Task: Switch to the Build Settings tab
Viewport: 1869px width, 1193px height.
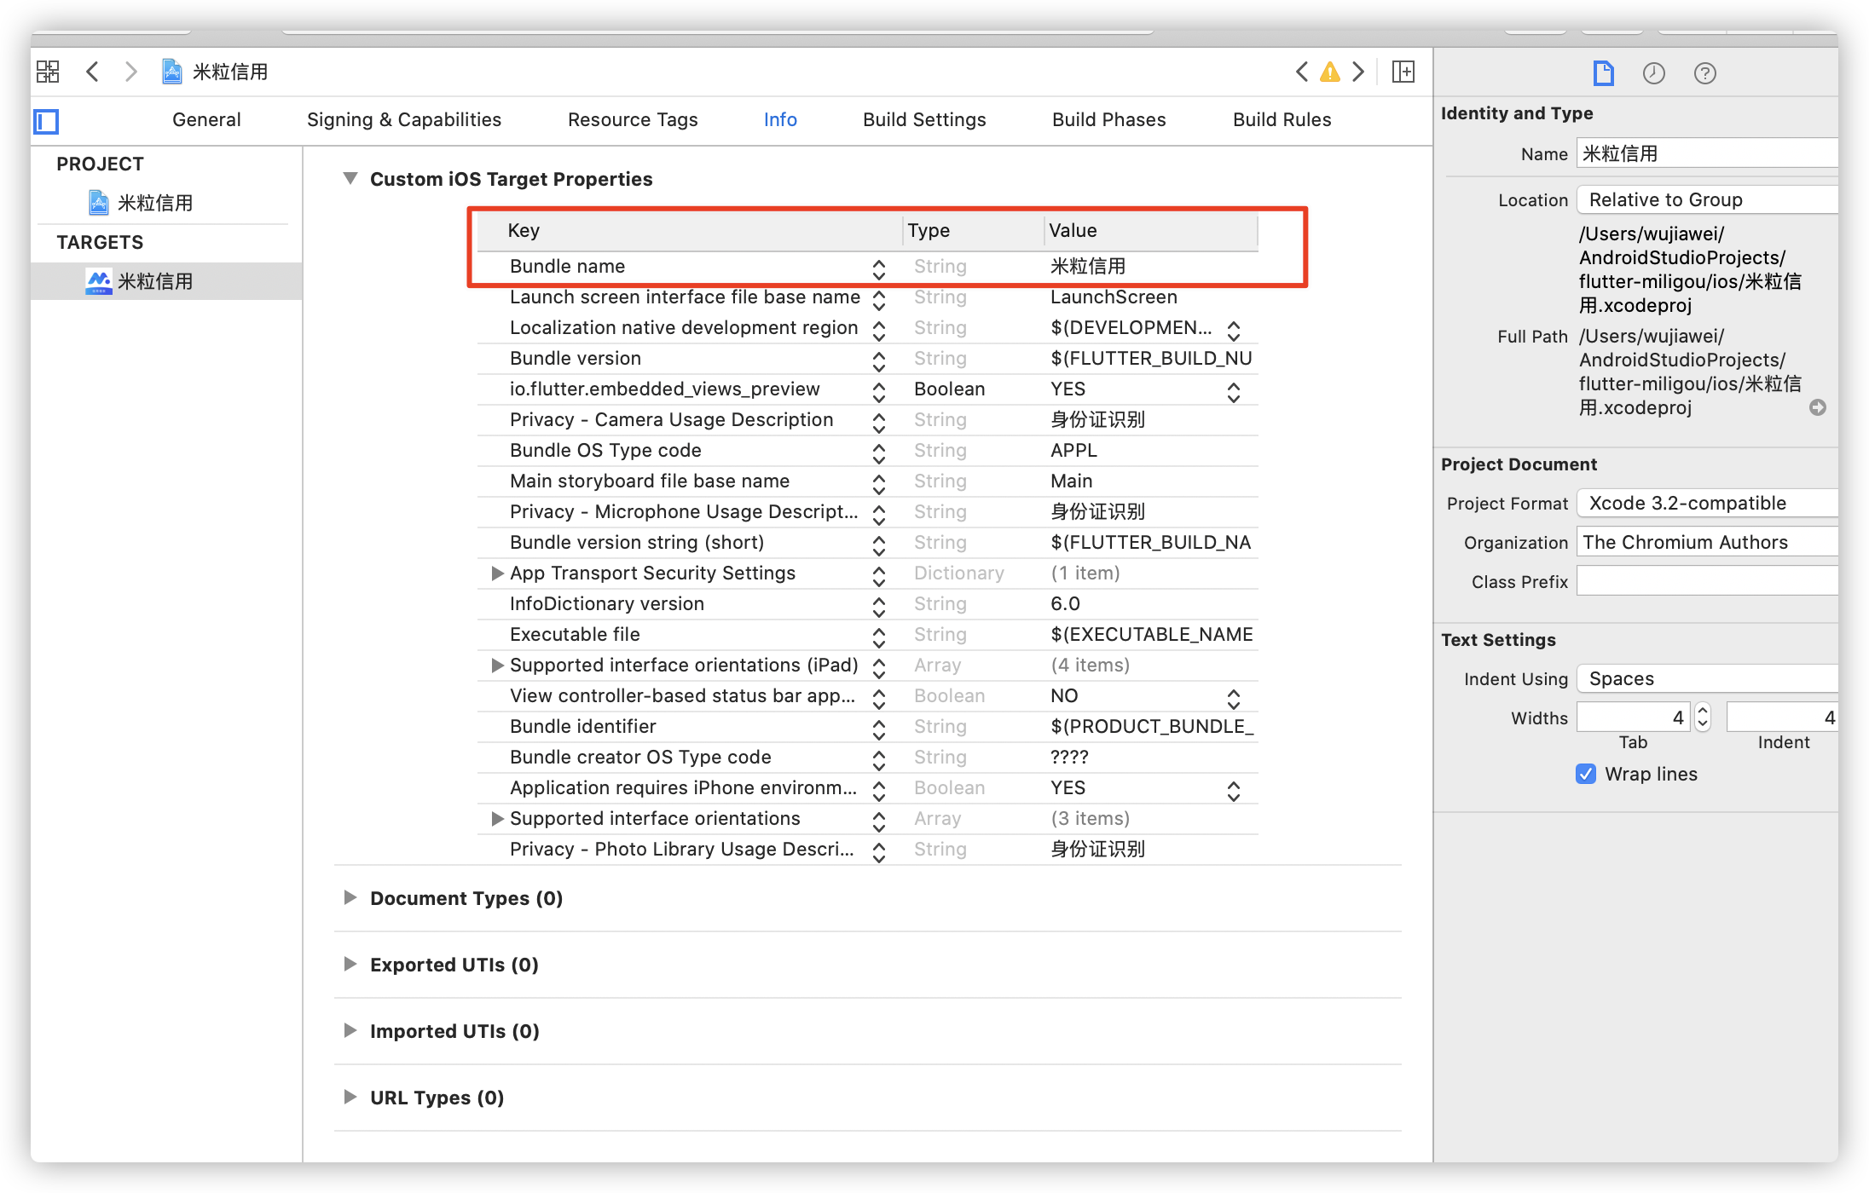Action: click(x=923, y=120)
